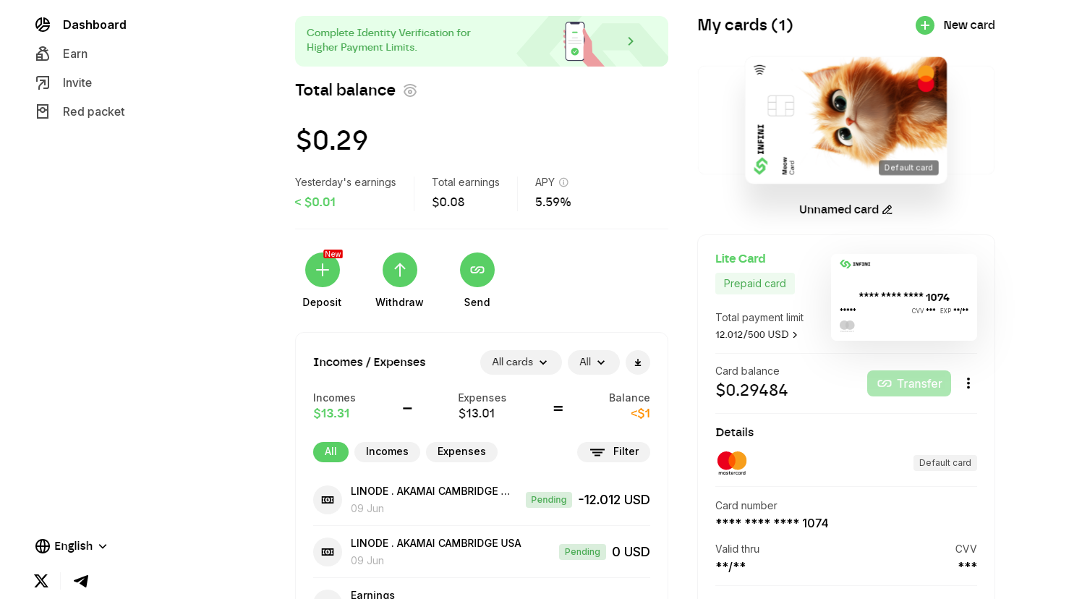The image size is (1082, 599).
Task: Open the All cards dropdown
Action: [x=521, y=362]
